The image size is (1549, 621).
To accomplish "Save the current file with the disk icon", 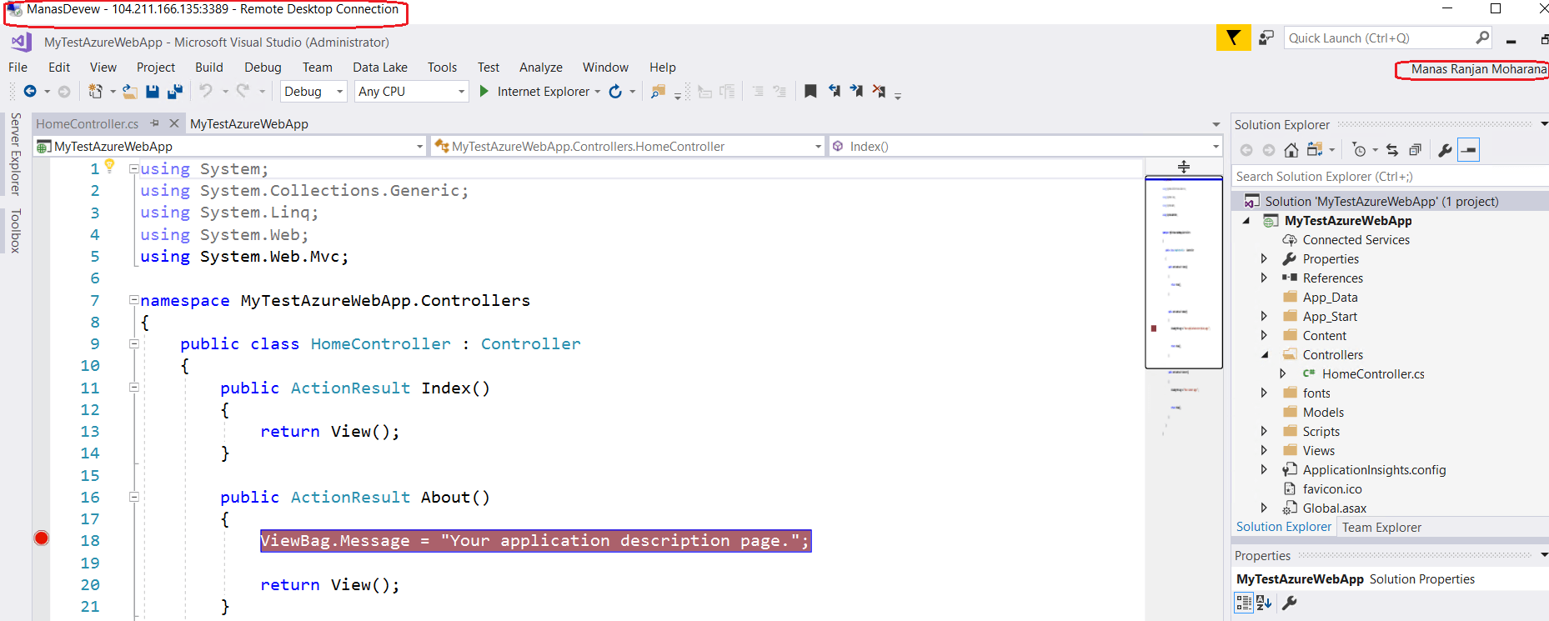I will [153, 91].
